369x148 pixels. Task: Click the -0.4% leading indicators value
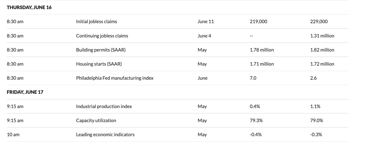coord(256,134)
